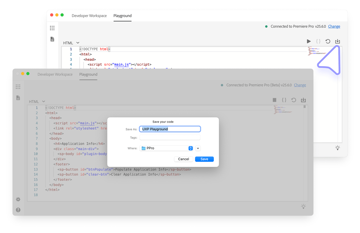The width and height of the screenshot is (360, 233).
Task: Expand the save dialog with the chevron button
Action: [198, 148]
